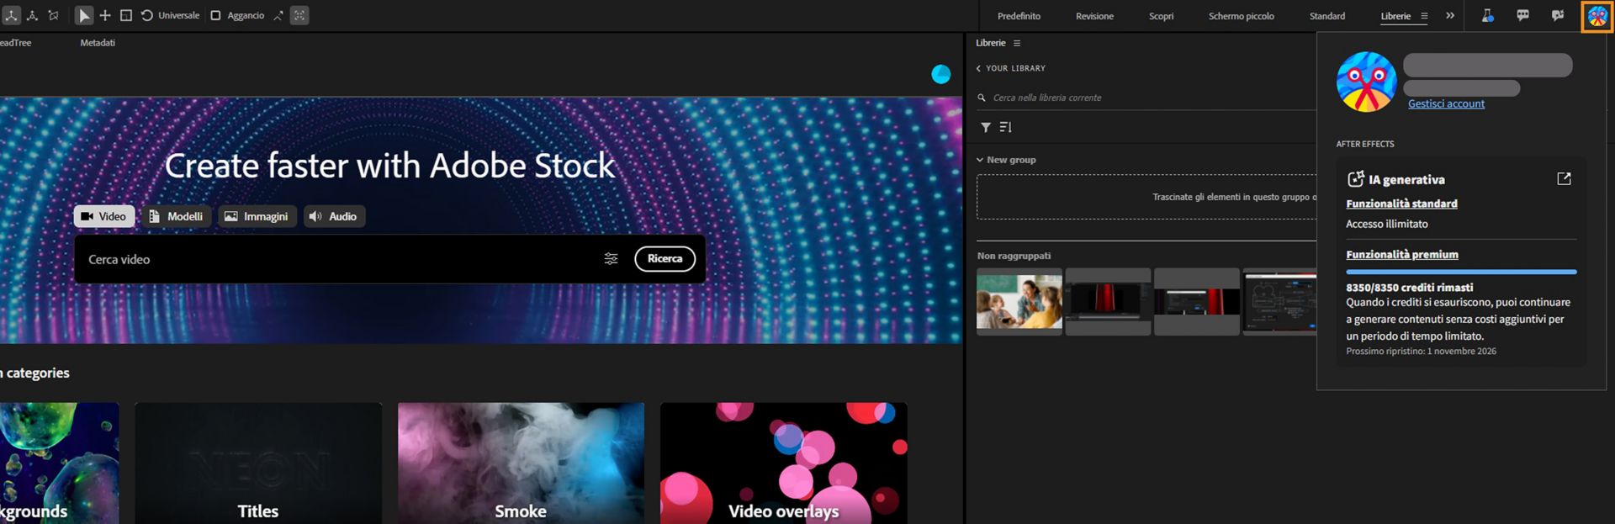Viewport: 1615px width, 524px height.
Task: Click the snap edge-extension icon
Action: point(278,15)
